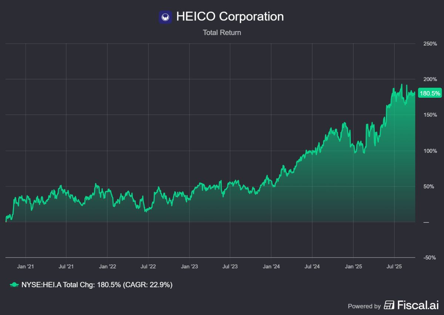Toggle the NYSE:HEI.A Total Chg legend entry
The image size is (444, 315).
(91, 285)
